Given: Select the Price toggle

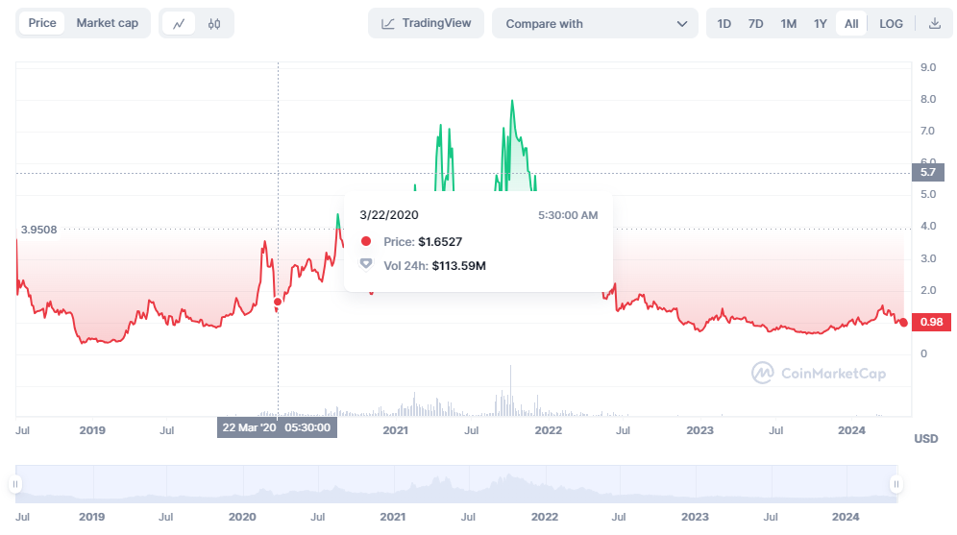Looking at the screenshot, I should (x=42, y=23).
